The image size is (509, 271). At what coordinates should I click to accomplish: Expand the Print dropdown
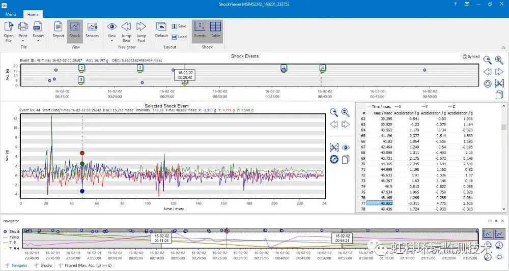click(23, 41)
